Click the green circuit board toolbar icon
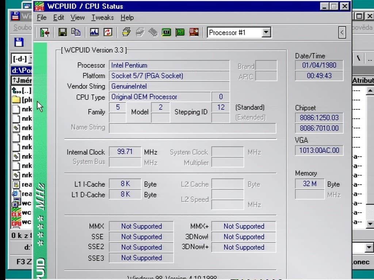This screenshot has width=374, height=280. click(x=180, y=32)
